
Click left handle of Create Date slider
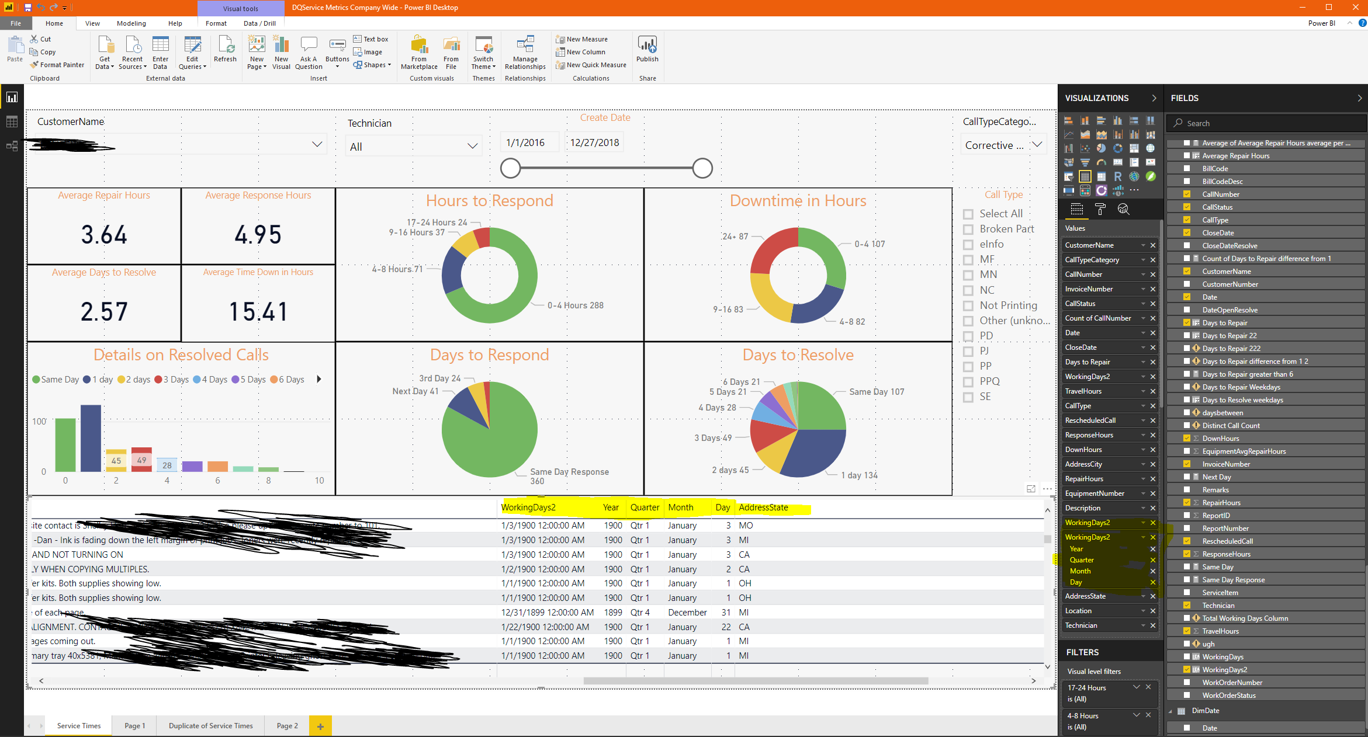point(510,168)
